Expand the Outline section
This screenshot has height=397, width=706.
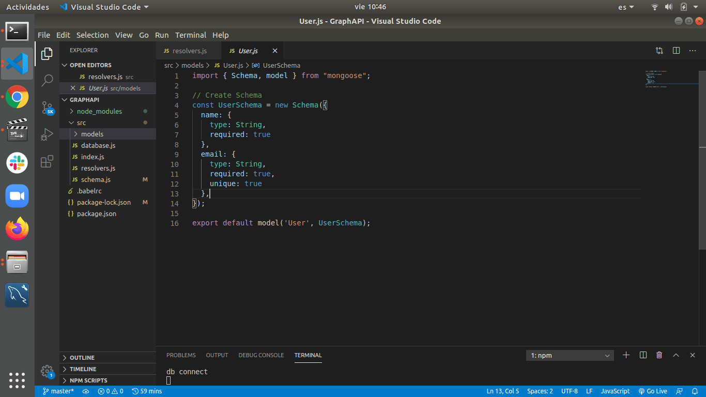tap(108, 358)
